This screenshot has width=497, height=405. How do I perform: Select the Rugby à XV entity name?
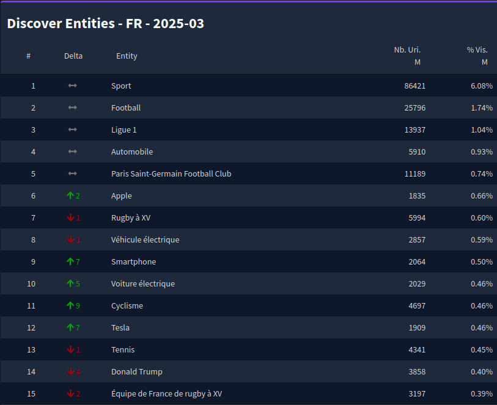(x=131, y=218)
